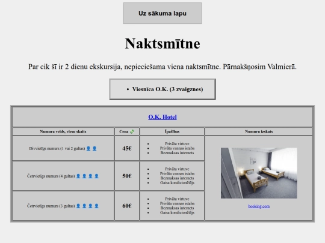
Task: Click the Naktsmītne heading
Action: pos(162,44)
